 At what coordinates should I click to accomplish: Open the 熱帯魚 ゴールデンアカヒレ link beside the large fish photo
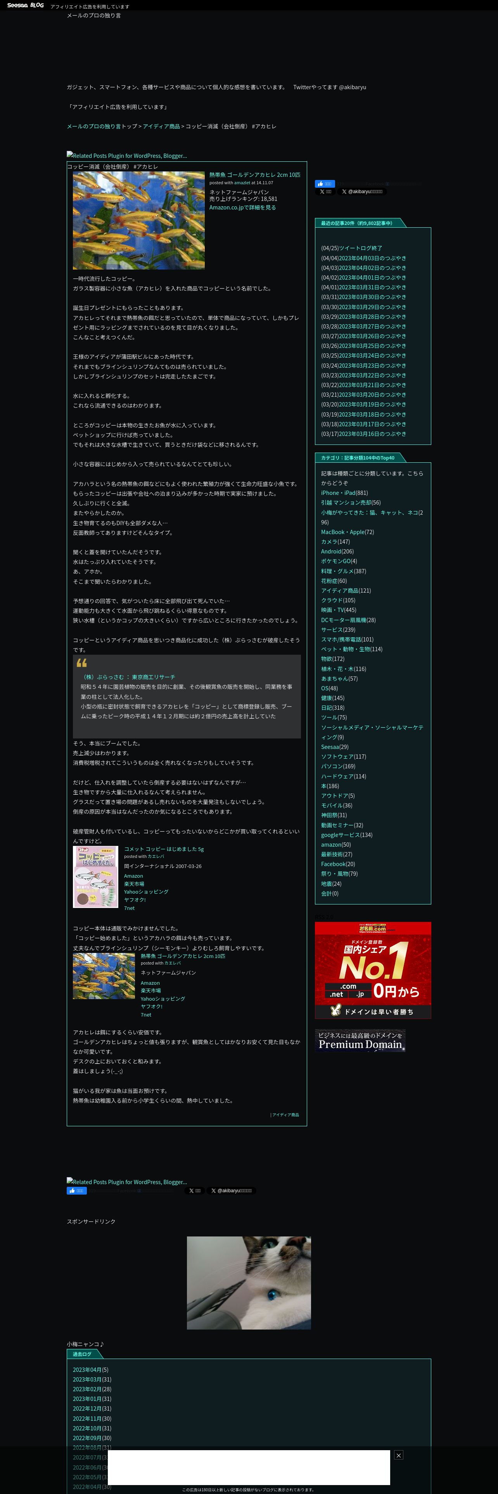click(x=254, y=175)
